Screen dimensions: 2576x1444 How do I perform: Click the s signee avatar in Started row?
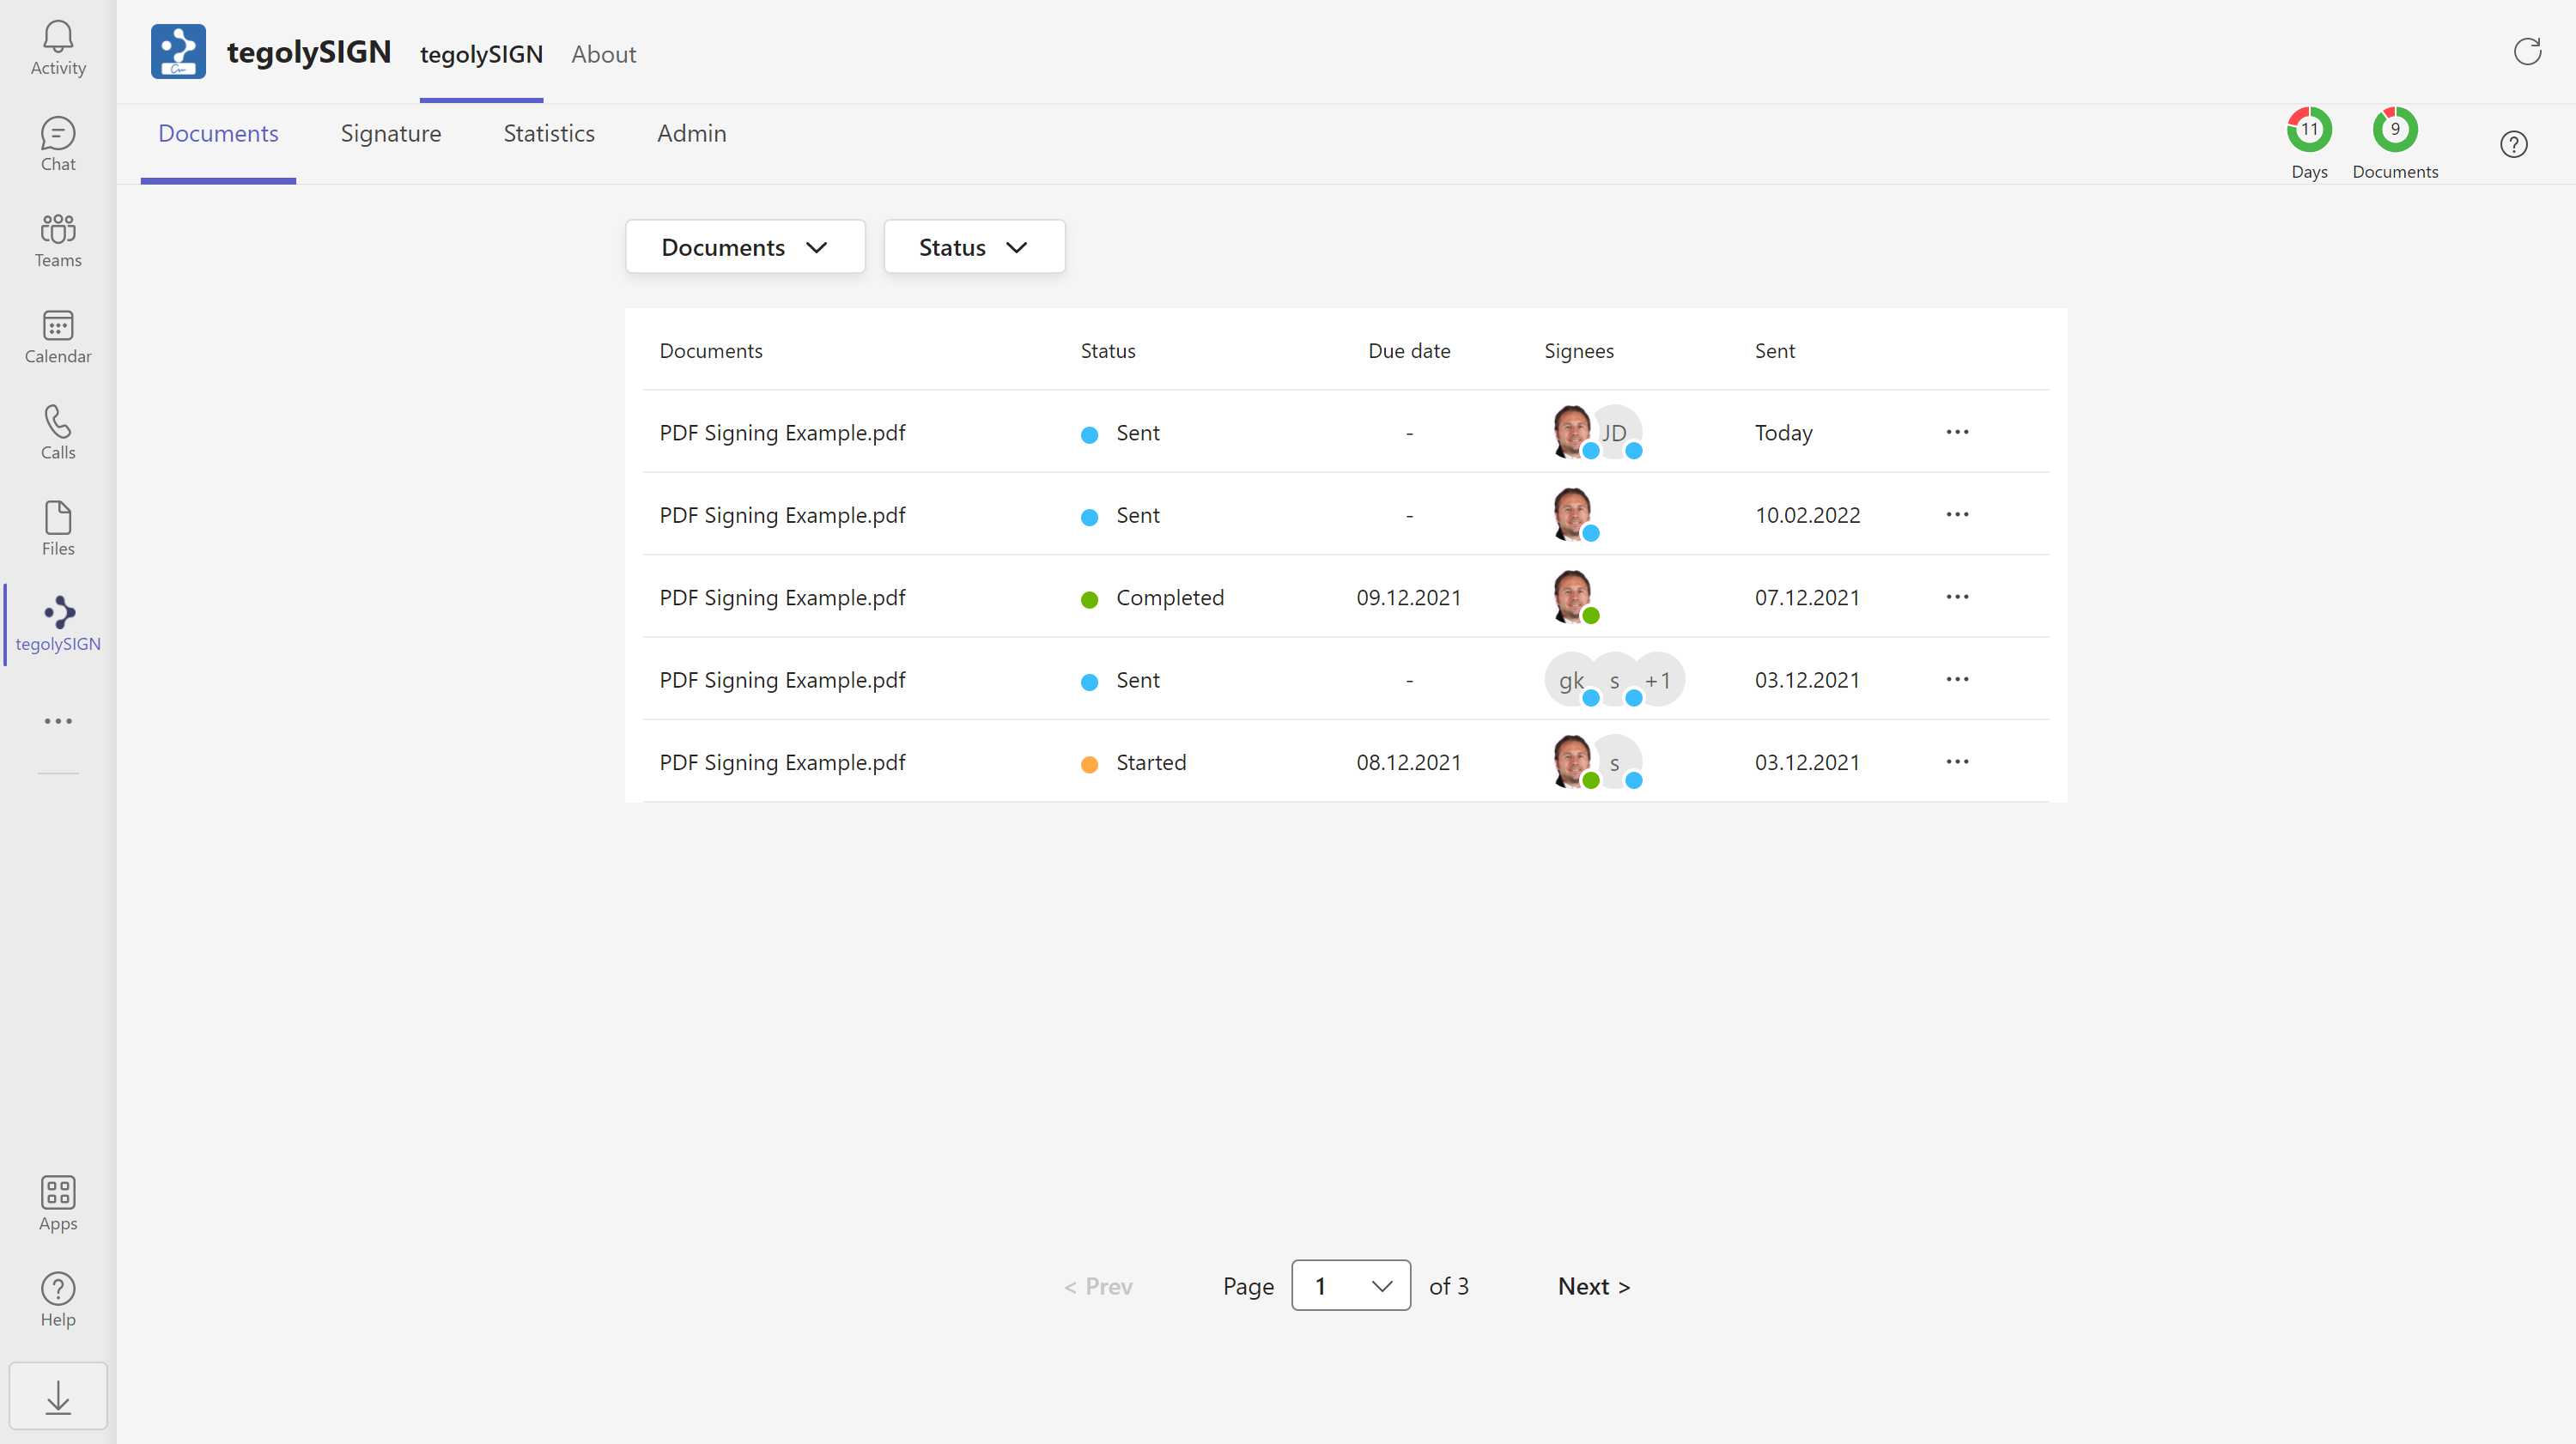pos(1616,762)
